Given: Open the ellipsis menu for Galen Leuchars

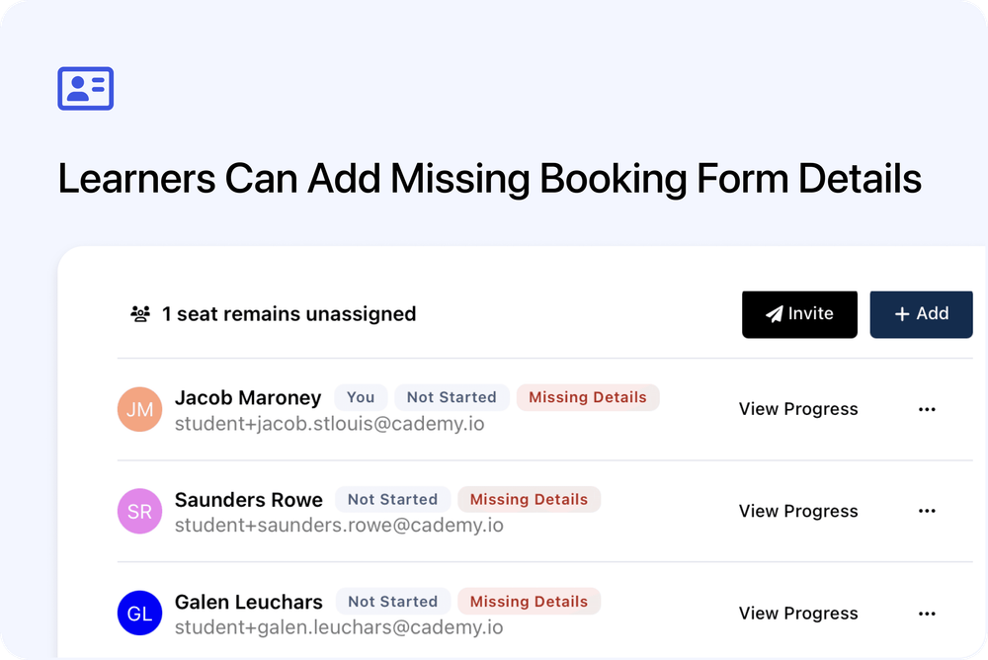Looking at the screenshot, I should pos(927,613).
